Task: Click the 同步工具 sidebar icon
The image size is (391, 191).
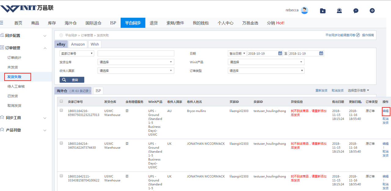Action: tap(2, 118)
